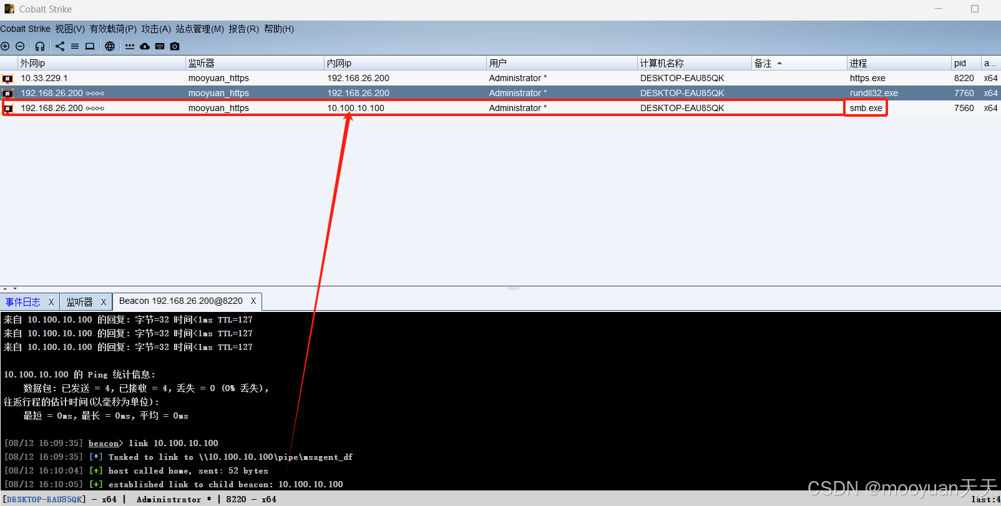The width and height of the screenshot is (1001, 506).
Task: Minimize the Cobalt Strike window
Action: click(939, 9)
